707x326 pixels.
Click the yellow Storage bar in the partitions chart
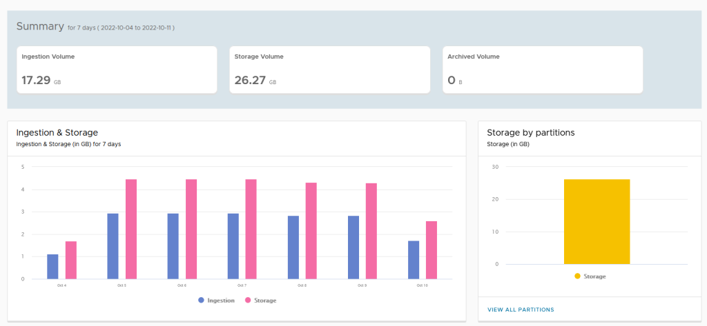[597, 221]
